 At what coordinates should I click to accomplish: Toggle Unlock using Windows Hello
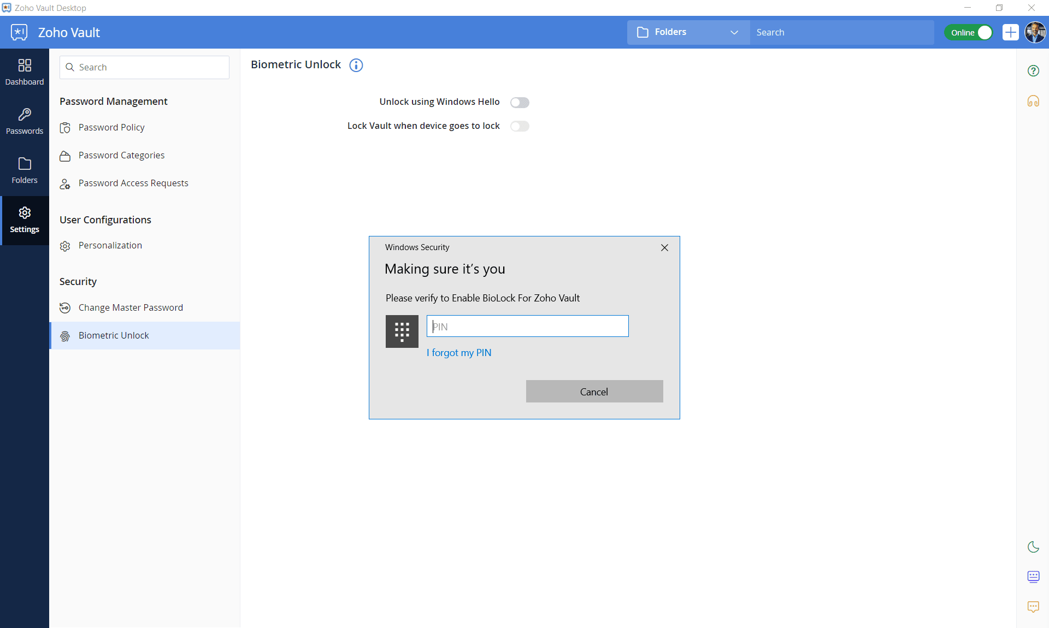[520, 102]
